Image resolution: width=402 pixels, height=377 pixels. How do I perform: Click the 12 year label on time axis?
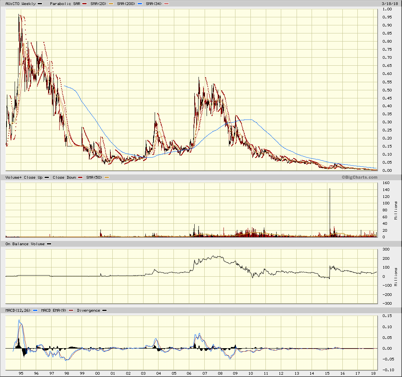pos(281,374)
